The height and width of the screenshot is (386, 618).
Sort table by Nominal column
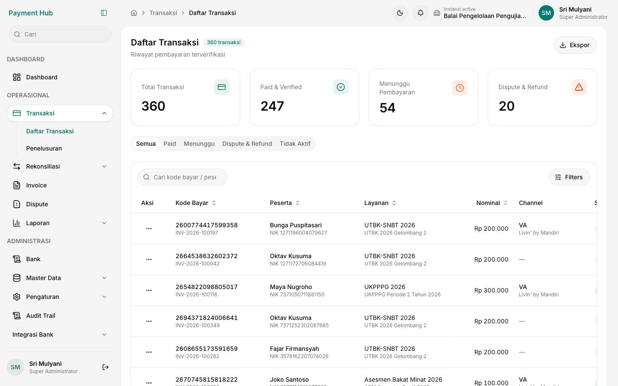click(x=492, y=203)
